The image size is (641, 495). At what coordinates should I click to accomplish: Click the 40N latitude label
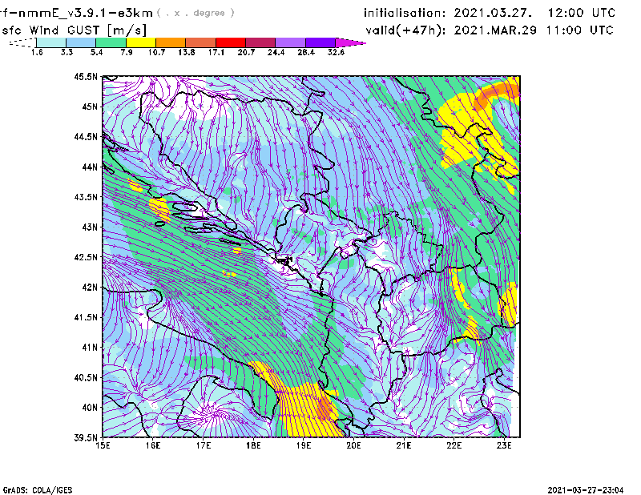[x=90, y=408]
